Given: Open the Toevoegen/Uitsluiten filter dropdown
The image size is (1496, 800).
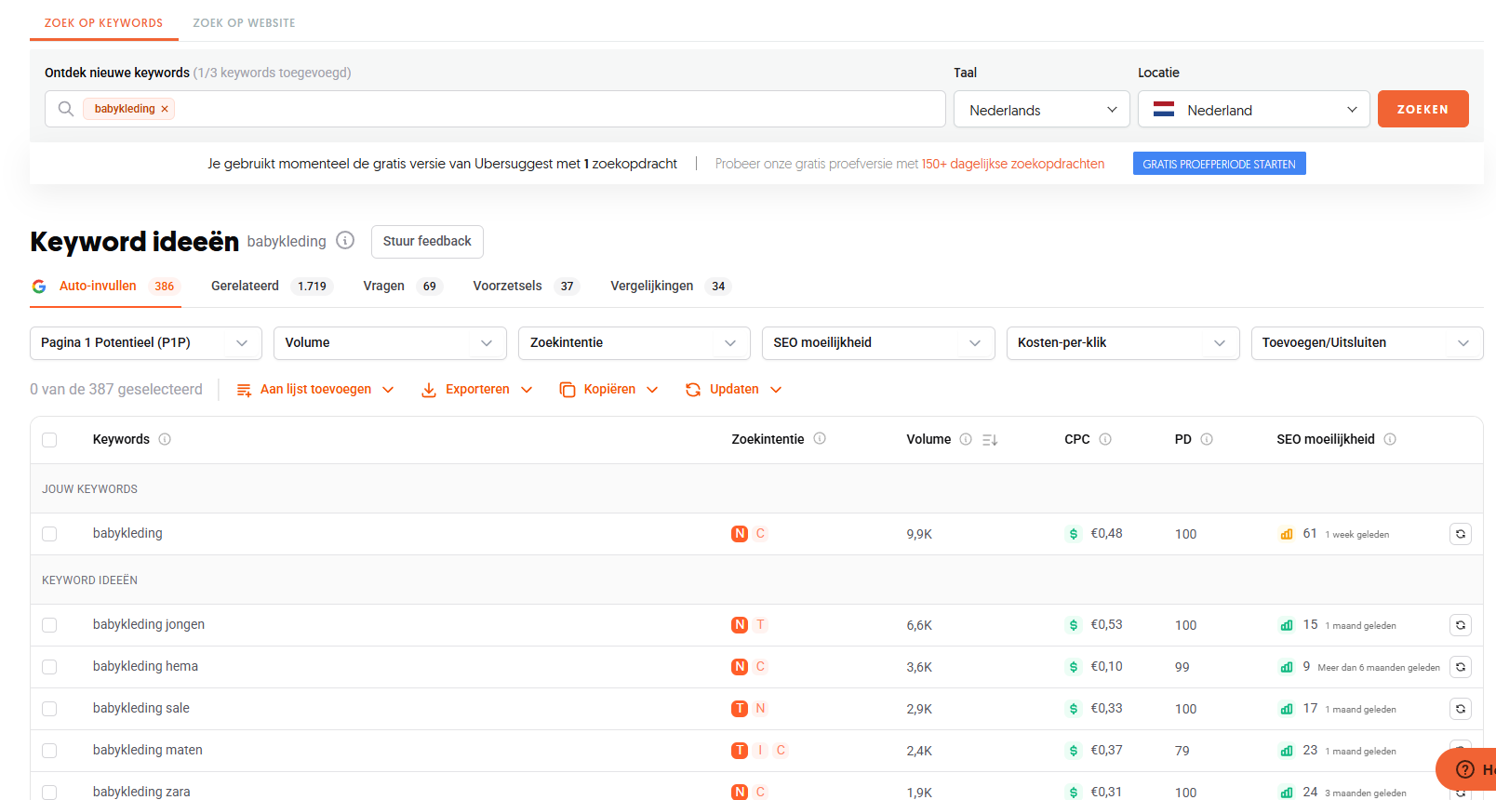Looking at the screenshot, I should pyautogui.click(x=1367, y=343).
